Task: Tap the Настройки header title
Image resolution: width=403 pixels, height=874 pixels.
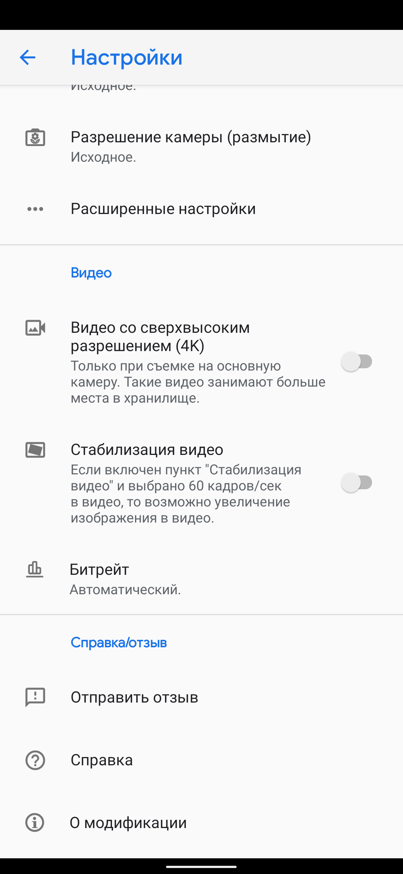Action: (126, 58)
